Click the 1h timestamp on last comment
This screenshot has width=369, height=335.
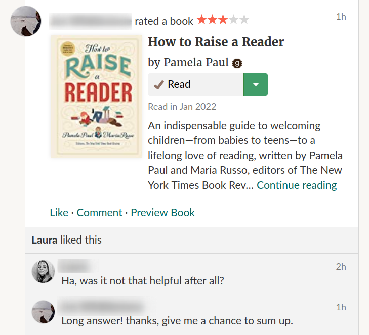(x=341, y=307)
